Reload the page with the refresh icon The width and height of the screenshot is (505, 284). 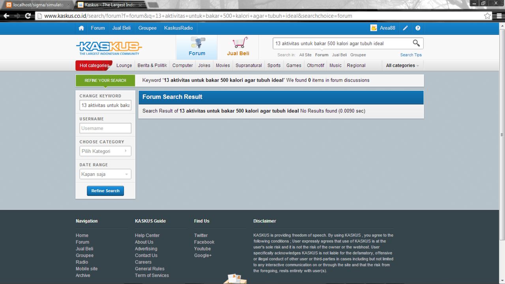28,16
